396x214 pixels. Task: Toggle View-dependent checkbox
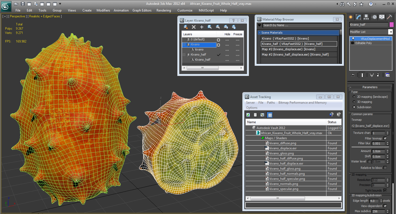coord(385,206)
